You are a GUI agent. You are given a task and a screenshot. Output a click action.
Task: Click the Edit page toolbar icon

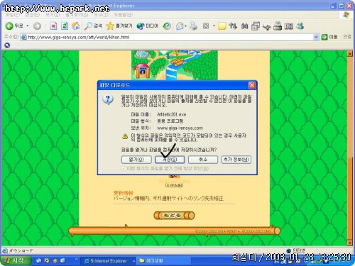[206, 26]
